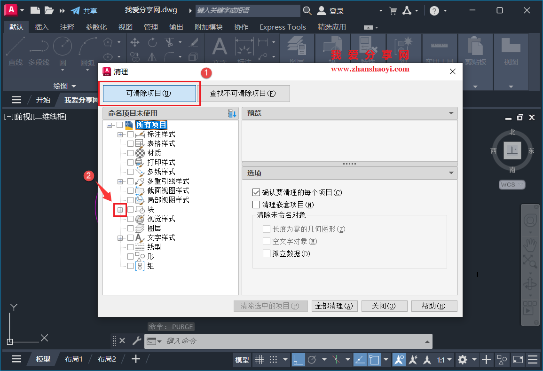Add a new layout with plus icon
The height and width of the screenshot is (371, 543).
point(136,359)
